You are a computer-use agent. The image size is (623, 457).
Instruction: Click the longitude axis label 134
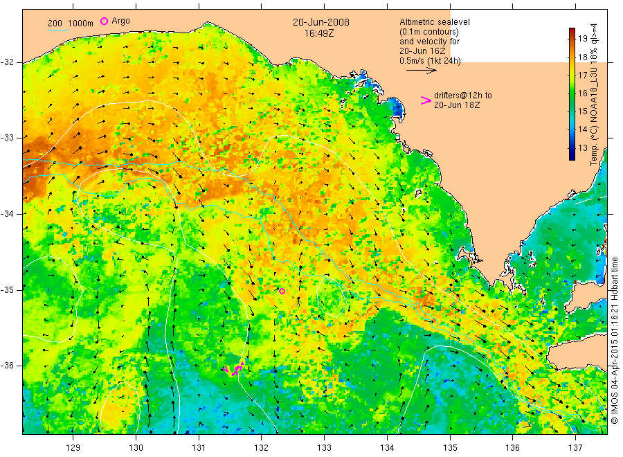[x=387, y=448]
